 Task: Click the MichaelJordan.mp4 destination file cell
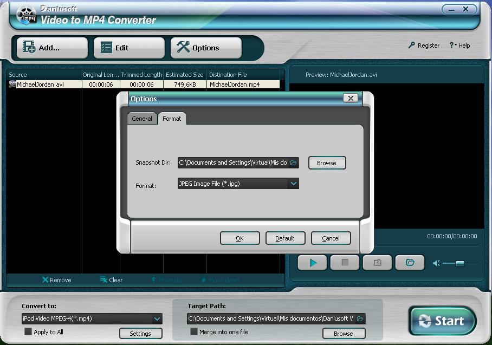243,84
